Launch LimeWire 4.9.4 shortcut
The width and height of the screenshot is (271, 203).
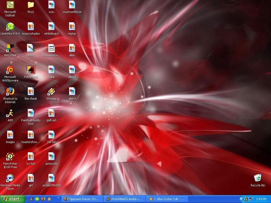pyautogui.click(x=10, y=27)
